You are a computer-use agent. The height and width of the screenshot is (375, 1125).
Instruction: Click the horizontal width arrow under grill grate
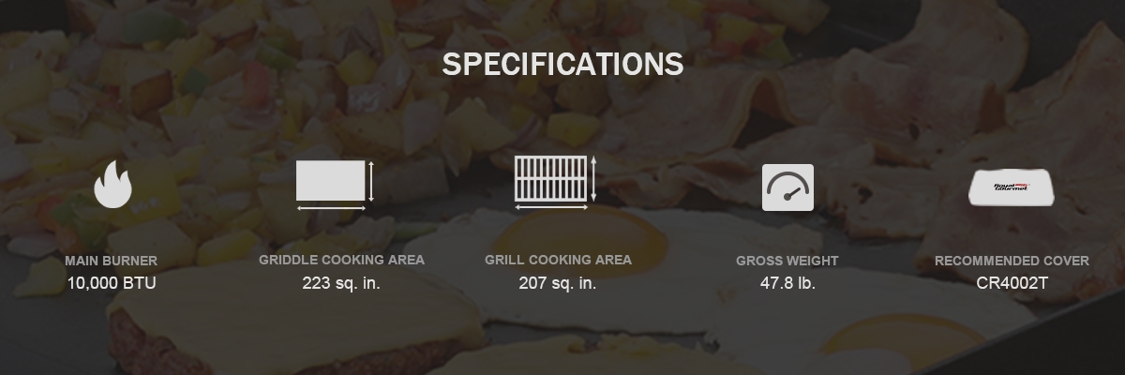[x=550, y=207]
